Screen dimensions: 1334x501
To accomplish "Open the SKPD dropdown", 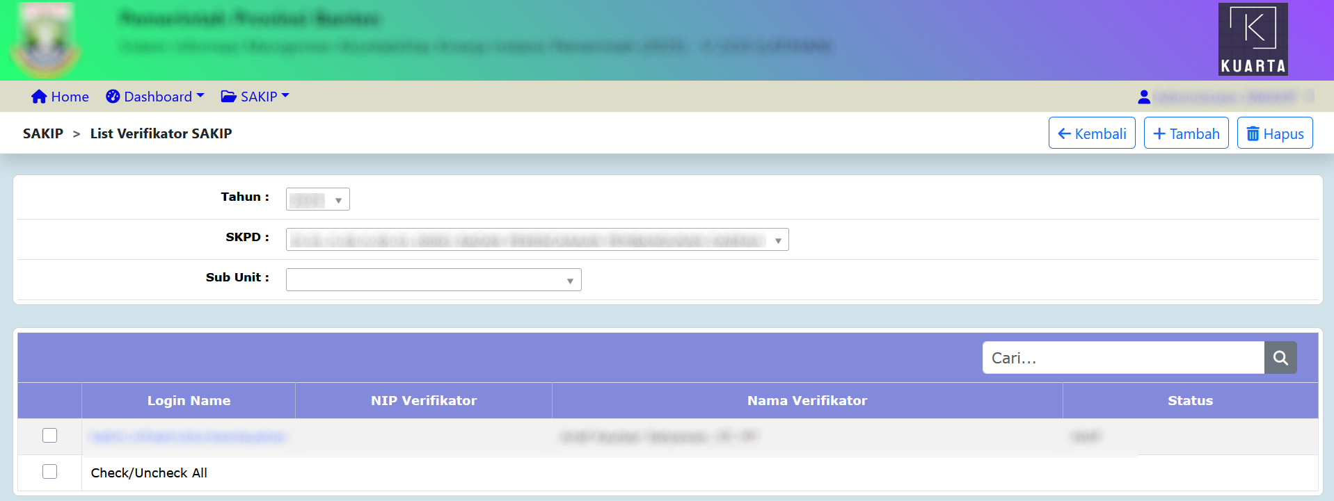I will (x=537, y=240).
